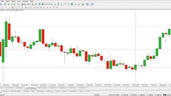The width and height of the screenshot is (171, 96).
Task: Click the New Order button
Action: click(26, 4)
